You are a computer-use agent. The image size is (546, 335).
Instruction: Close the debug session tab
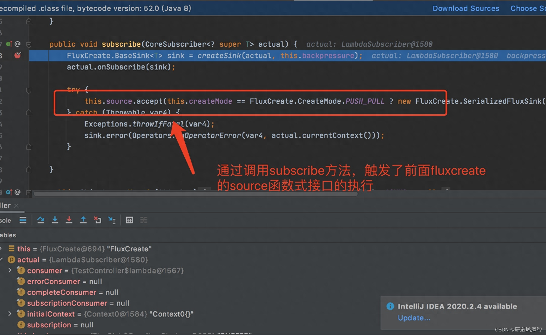coord(16,206)
